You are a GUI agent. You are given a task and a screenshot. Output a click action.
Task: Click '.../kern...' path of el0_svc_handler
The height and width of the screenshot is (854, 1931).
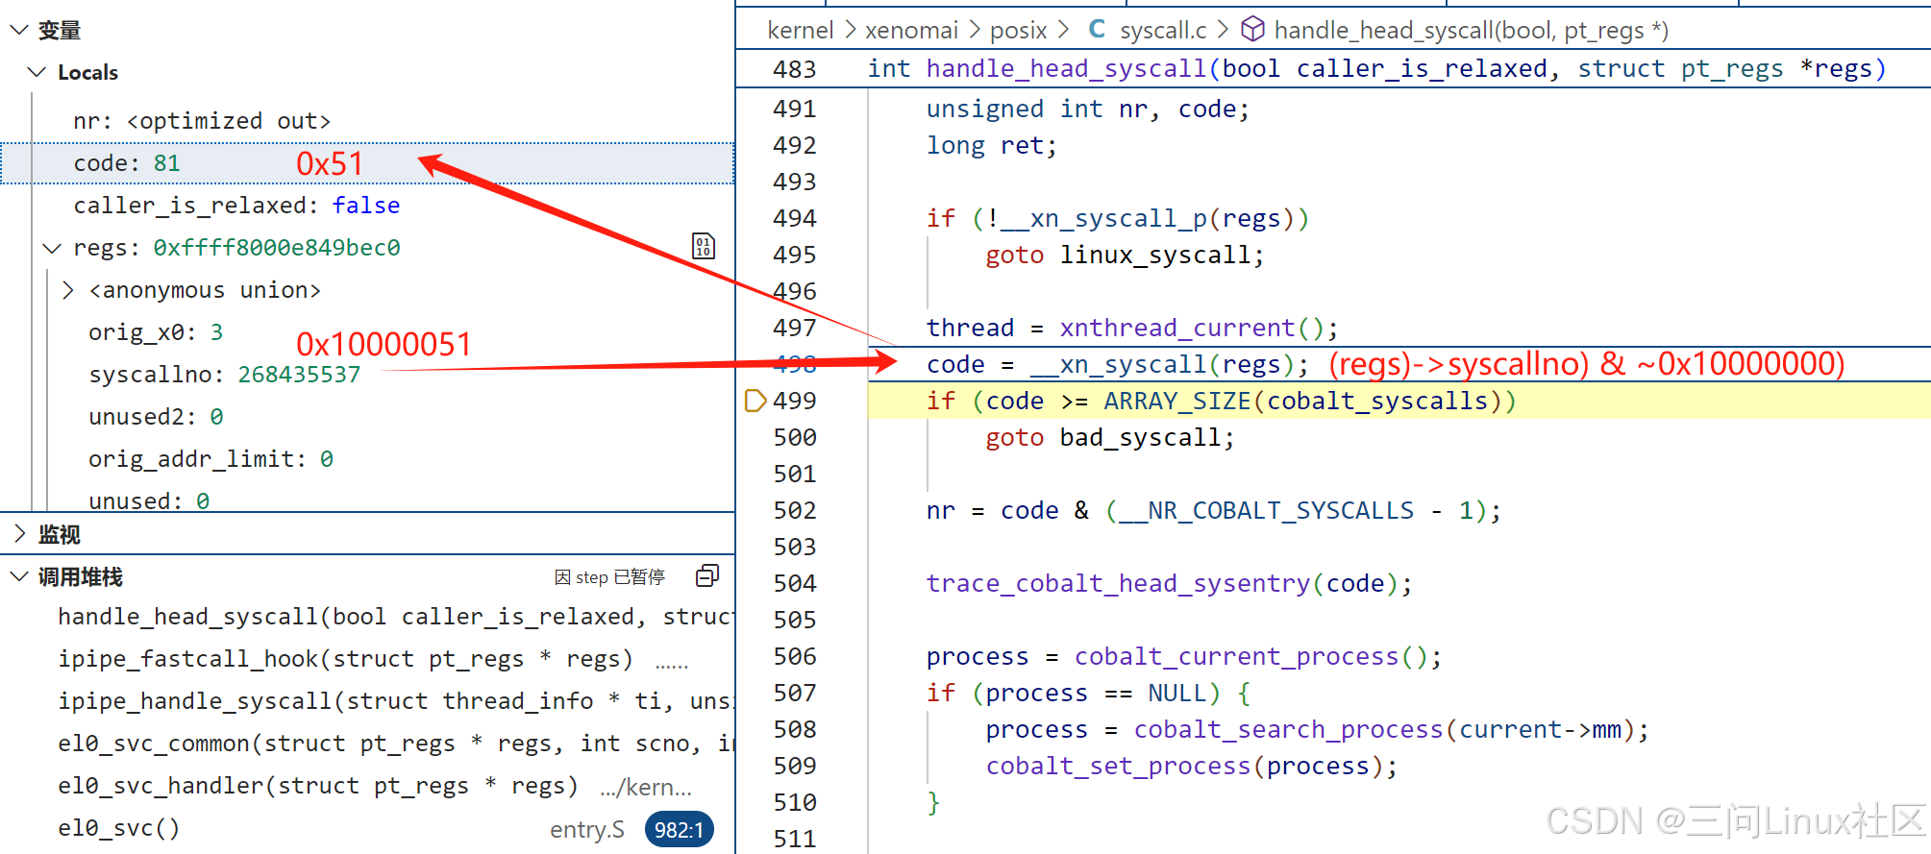tap(646, 787)
